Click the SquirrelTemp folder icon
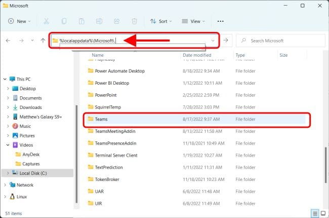The width and height of the screenshot is (329, 218). tap(91, 107)
